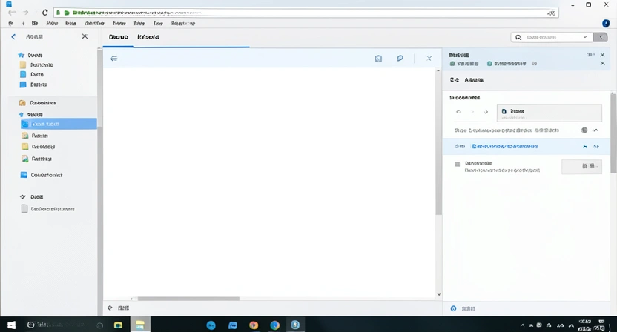The image size is (617, 332).
Task: Select the blue star group at sidebar top
Action: (30, 55)
